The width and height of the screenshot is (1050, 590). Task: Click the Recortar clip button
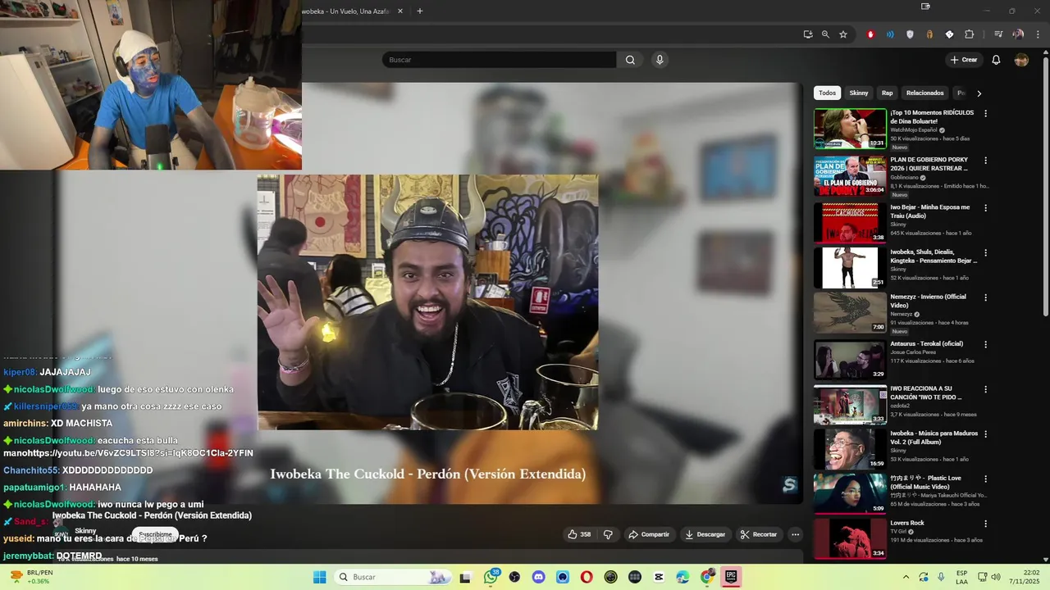pyautogui.click(x=759, y=534)
